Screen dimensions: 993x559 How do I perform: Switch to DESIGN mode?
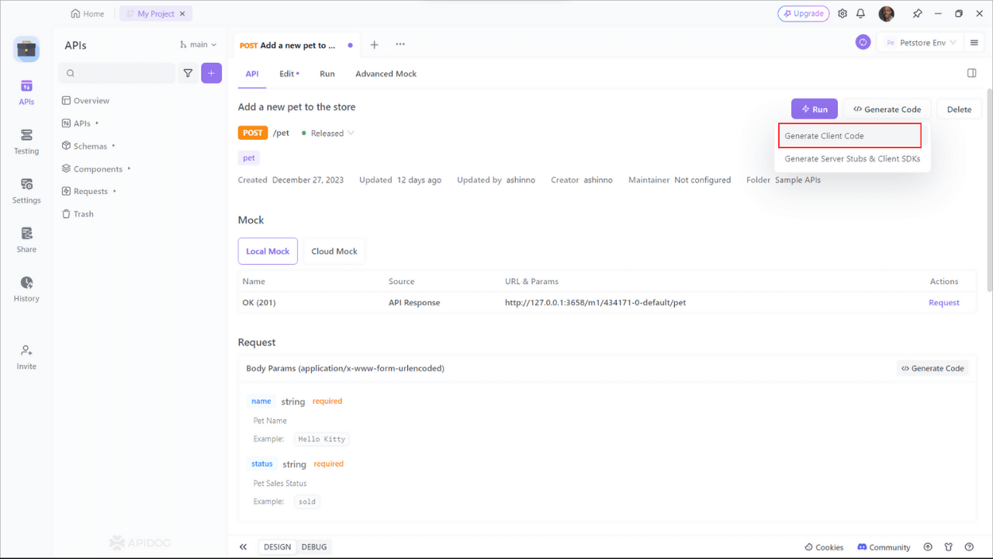(277, 547)
